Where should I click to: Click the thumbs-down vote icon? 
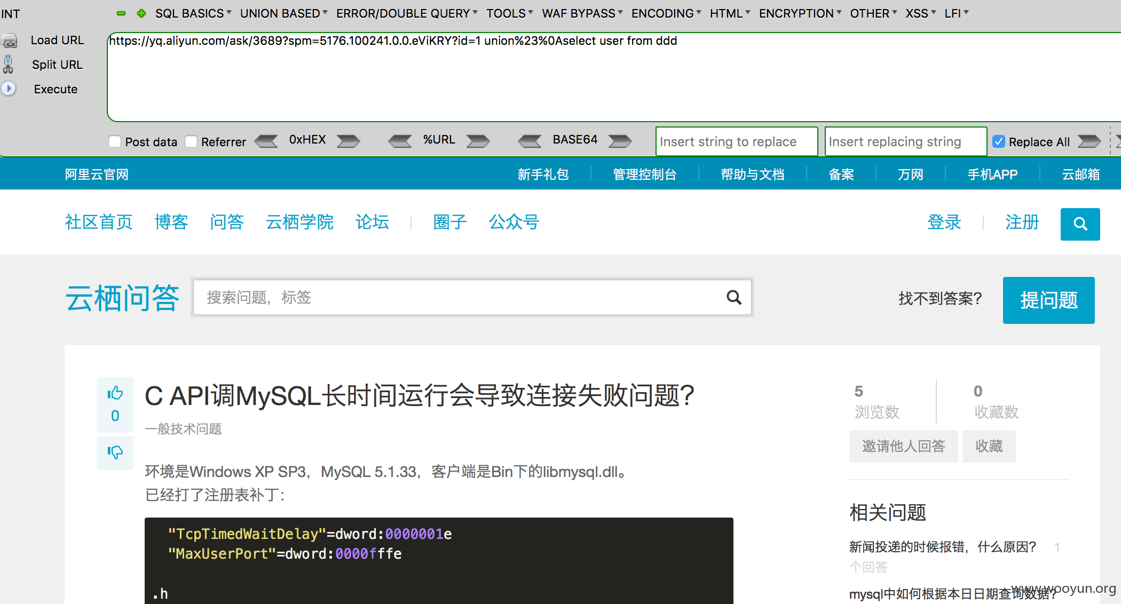[x=115, y=452]
